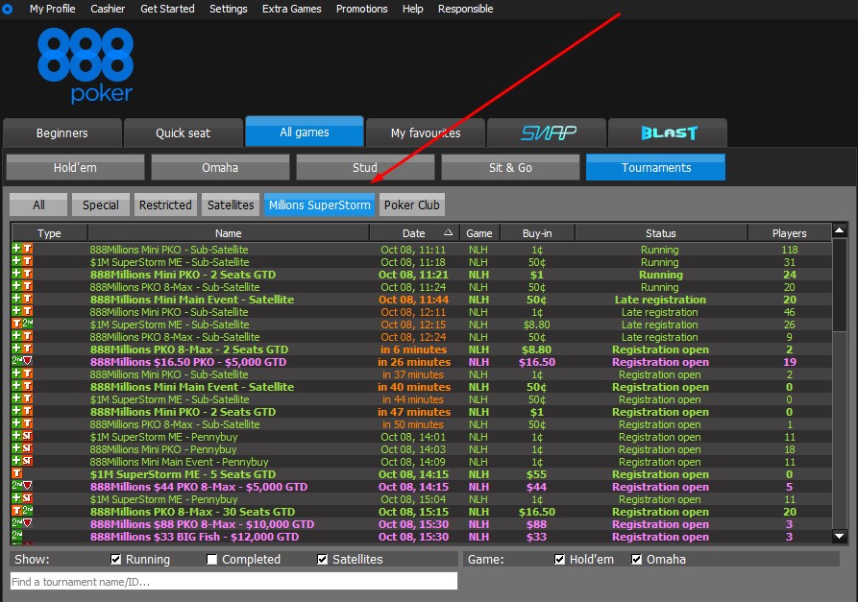The image size is (858, 602).
Task: Click the Players column header
Action: [788, 232]
